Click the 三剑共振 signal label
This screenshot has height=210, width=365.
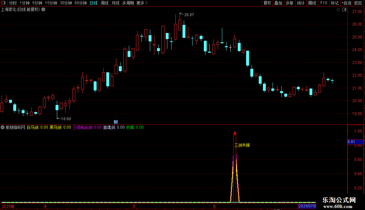(242, 145)
